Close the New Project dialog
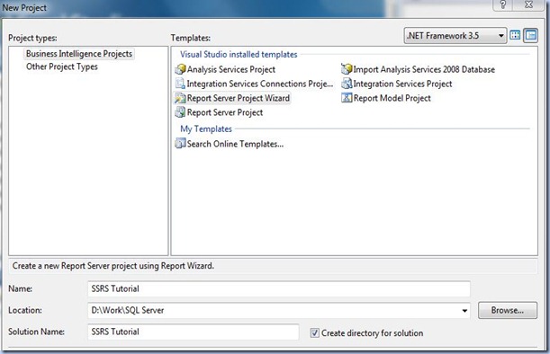The height and width of the screenshot is (354, 550). 529,4
